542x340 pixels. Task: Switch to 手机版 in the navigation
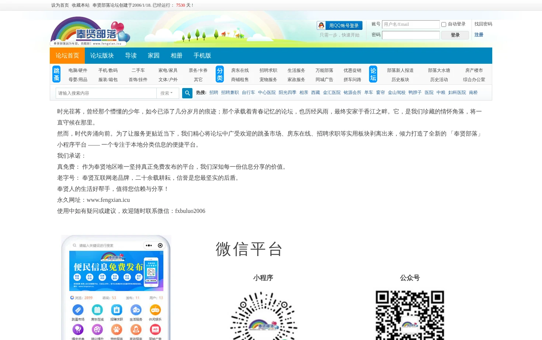point(202,56)
